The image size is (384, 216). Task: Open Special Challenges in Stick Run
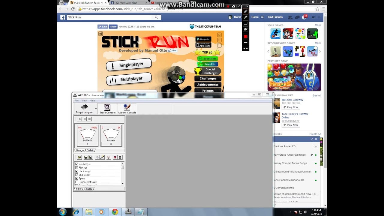[x=208, y=71]
